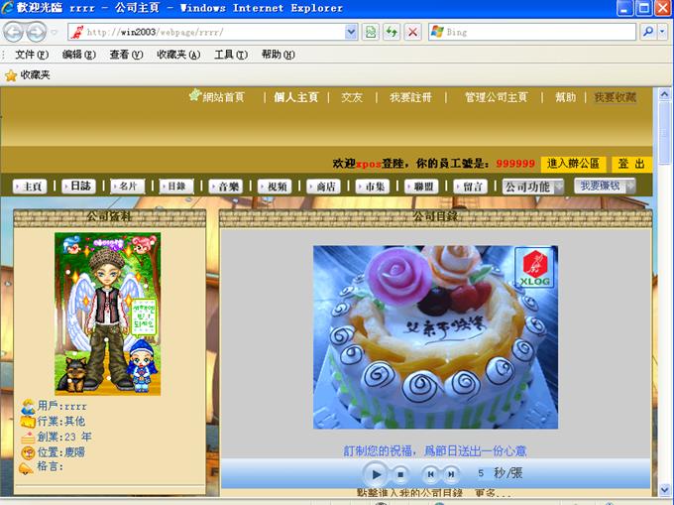Open the 我要赚钱 dropdown menu

606,186
